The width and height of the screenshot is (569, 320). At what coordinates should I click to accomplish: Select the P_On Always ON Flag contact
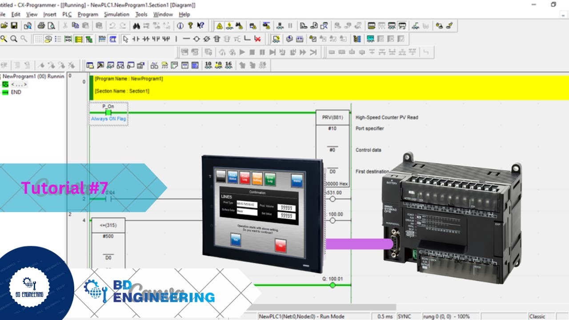click(x=108, y=113)
